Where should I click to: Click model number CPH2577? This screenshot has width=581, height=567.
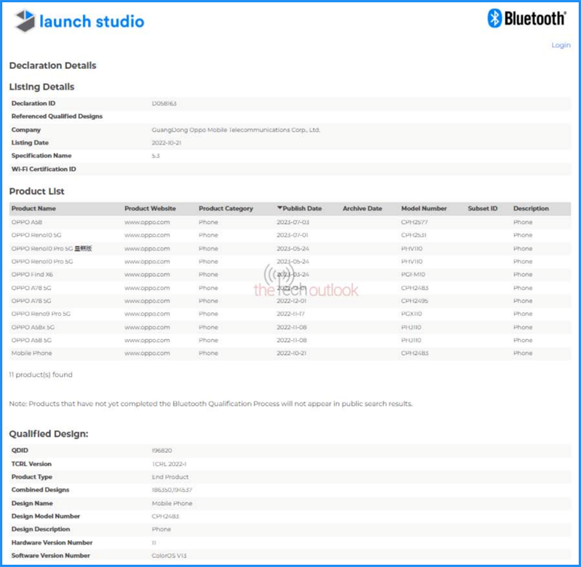(x=414, y=222)
